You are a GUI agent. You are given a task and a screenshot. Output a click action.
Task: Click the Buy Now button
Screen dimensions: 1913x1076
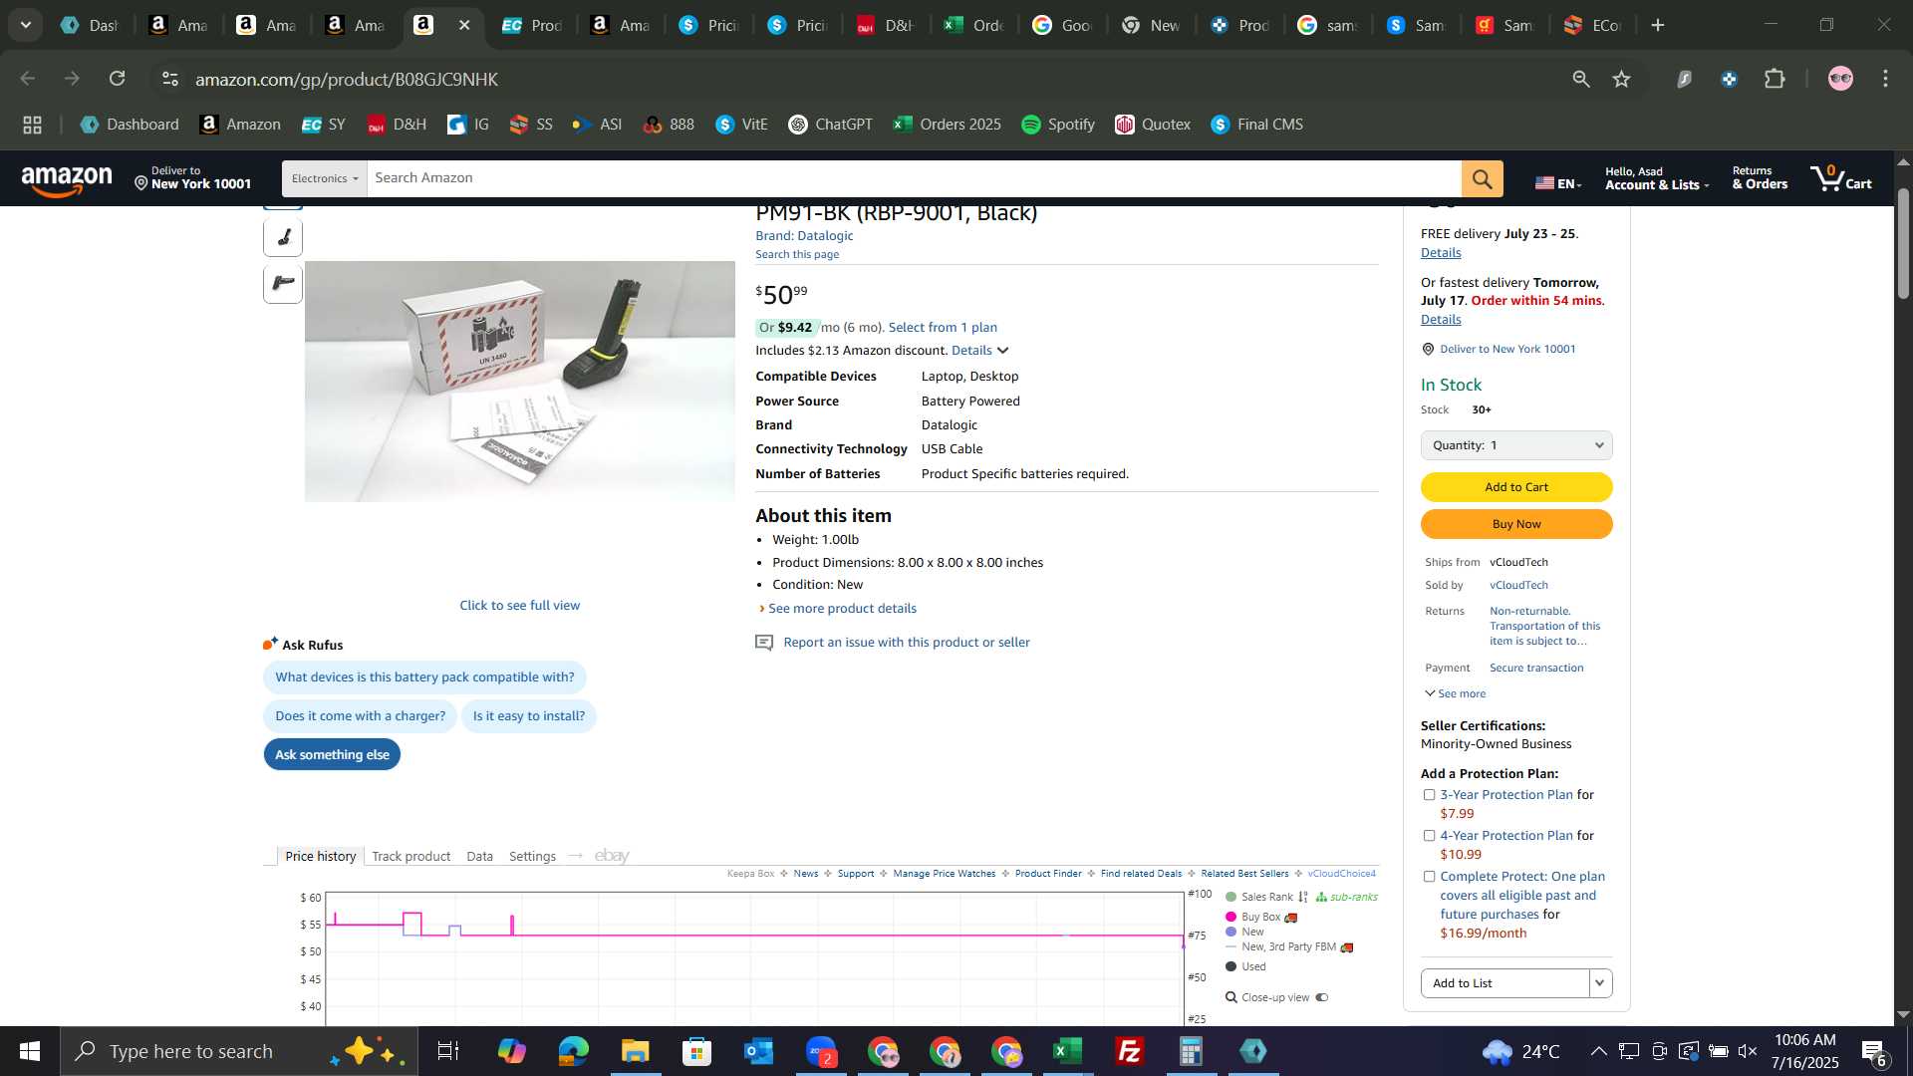point(1516,524)
